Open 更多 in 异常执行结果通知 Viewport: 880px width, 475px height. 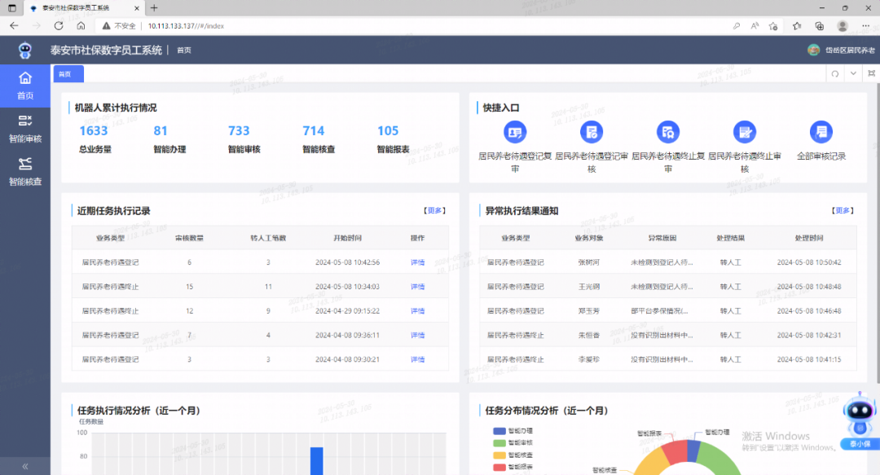(x=843, y=210)
